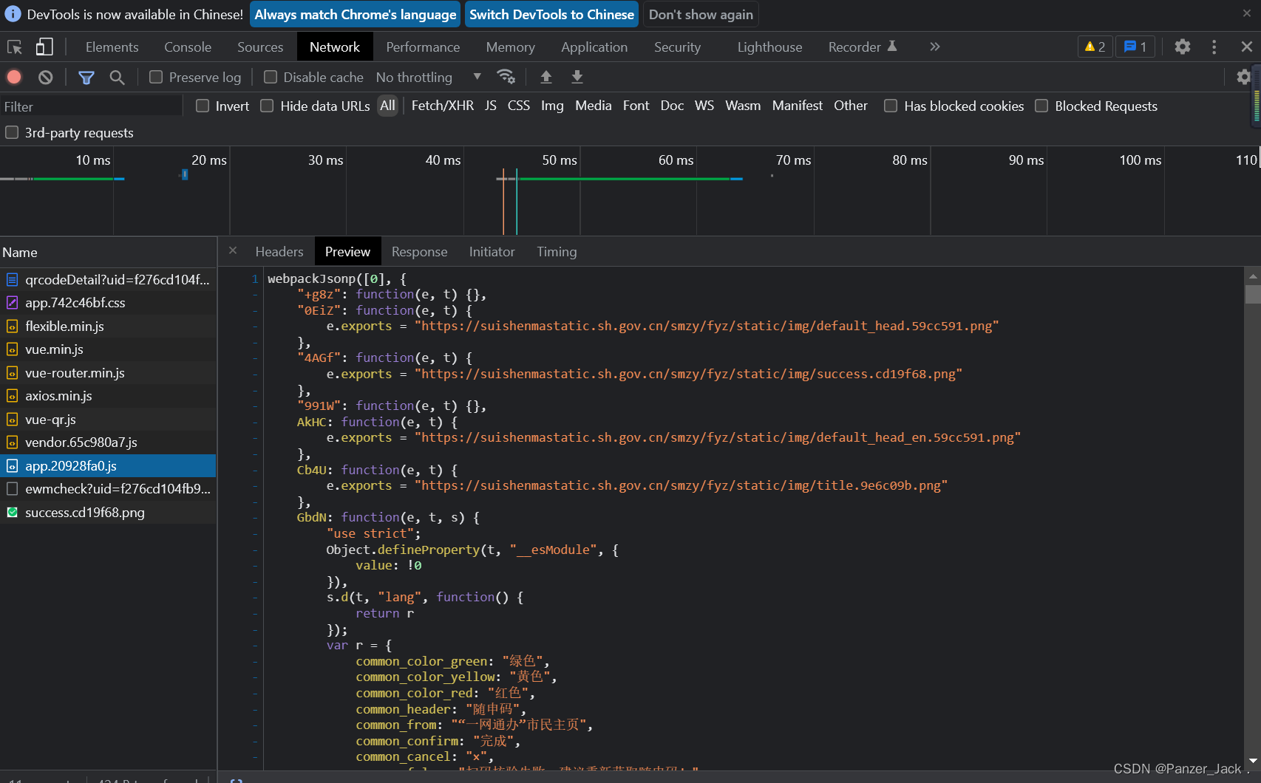Close the request detail pane
This screenshot has width=1261, height=783.
233,250
